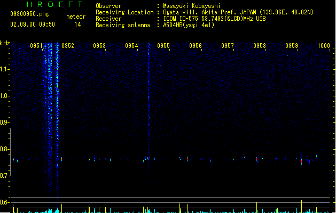
Task: Click the HROFFT title text
Action: point(54,4)
